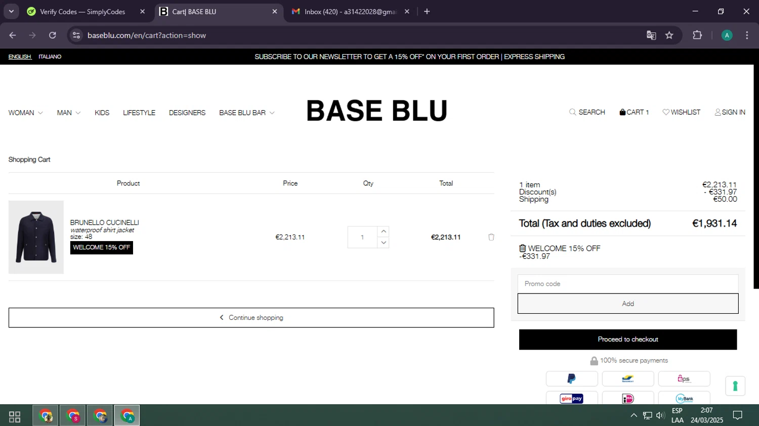Click the volume speaker tray icon

[x=660, y=415]
